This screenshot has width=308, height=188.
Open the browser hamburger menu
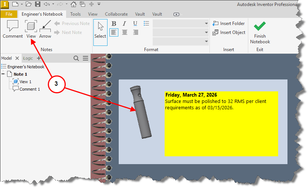(x=85, y=58)
